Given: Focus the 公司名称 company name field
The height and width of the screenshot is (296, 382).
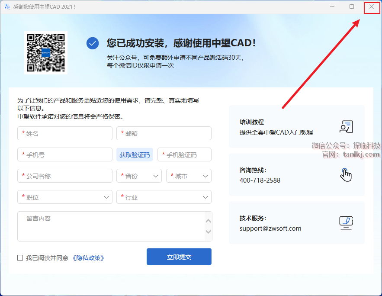Looking at the screenshot, I should (65, 176).
